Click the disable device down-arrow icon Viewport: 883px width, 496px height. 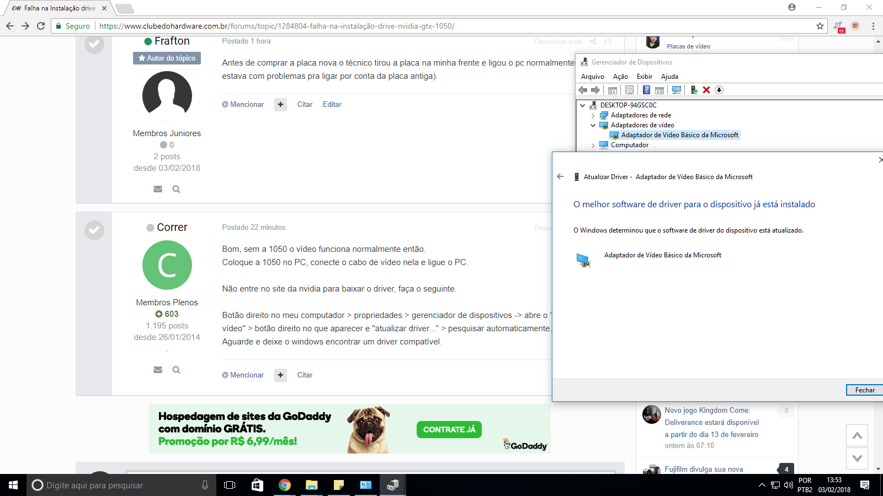[719, 90]
